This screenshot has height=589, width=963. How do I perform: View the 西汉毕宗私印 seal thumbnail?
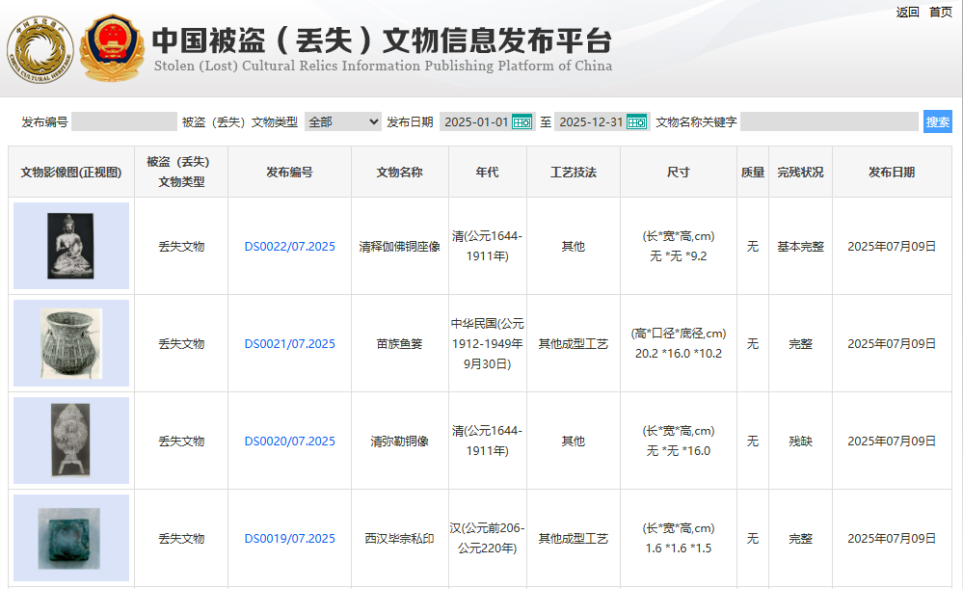69,538
